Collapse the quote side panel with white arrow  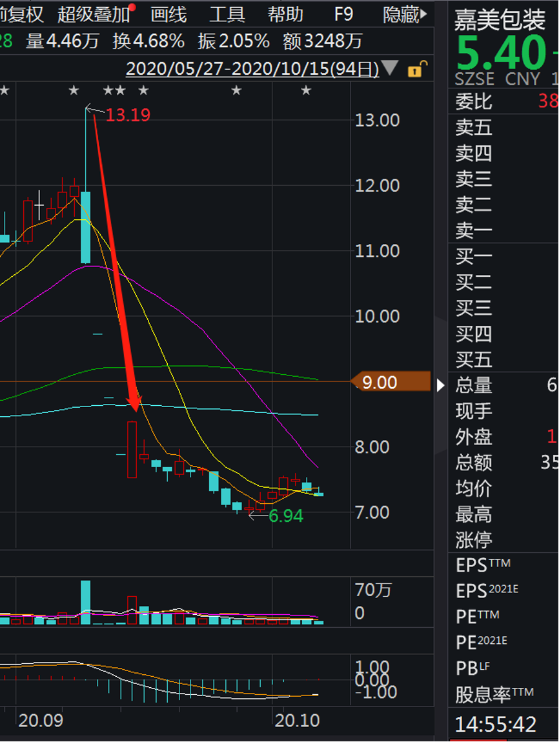[x=441, y=385]
